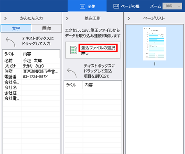Screen dimensions: 185x154
Task: Collapse the 差込印刷 panel chevron
Action: tap(67, 19)
